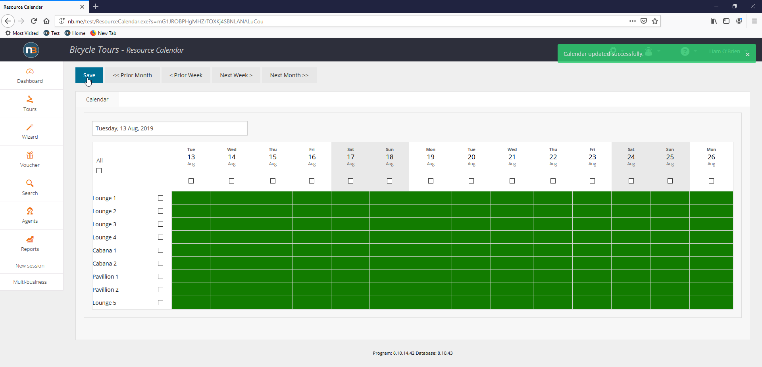Open Firefox library icon
The image size is (762, 367).
714,21
